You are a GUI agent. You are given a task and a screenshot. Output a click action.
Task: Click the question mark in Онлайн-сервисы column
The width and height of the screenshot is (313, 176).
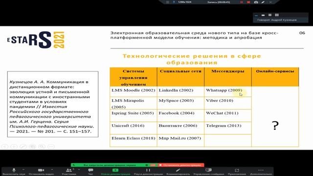275,126
